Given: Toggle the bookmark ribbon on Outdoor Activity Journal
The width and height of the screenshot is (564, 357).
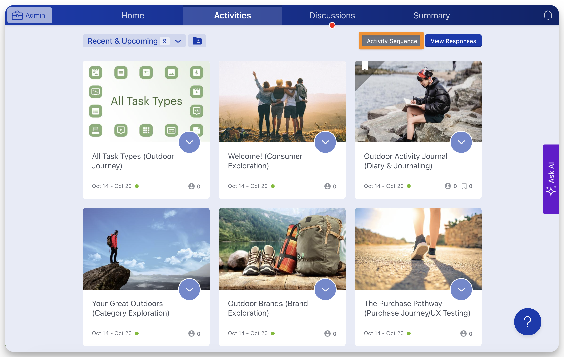Looking at the screenshot, I should 364,65.
